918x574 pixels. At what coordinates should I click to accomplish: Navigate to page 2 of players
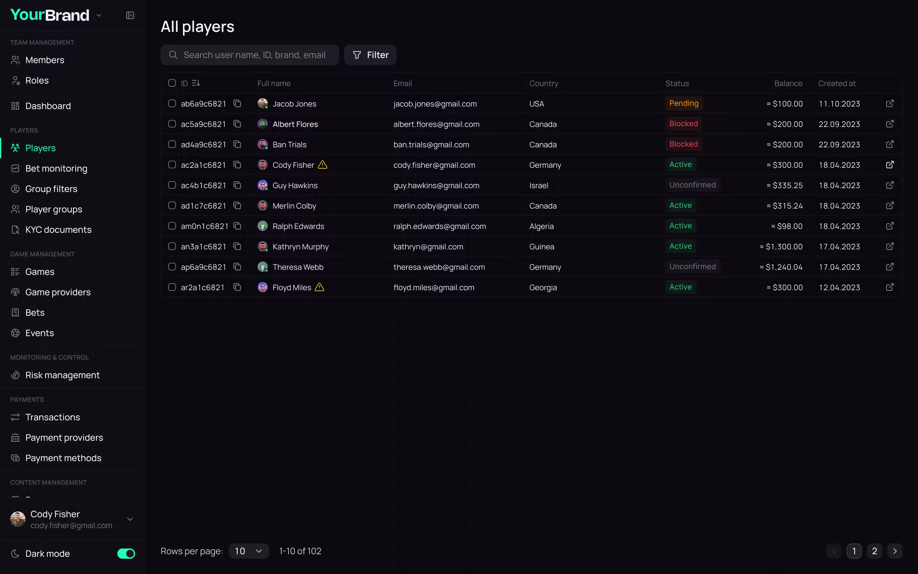point(875,551)
